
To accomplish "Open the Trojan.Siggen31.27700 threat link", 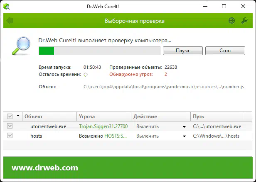I will coord(103,126).
